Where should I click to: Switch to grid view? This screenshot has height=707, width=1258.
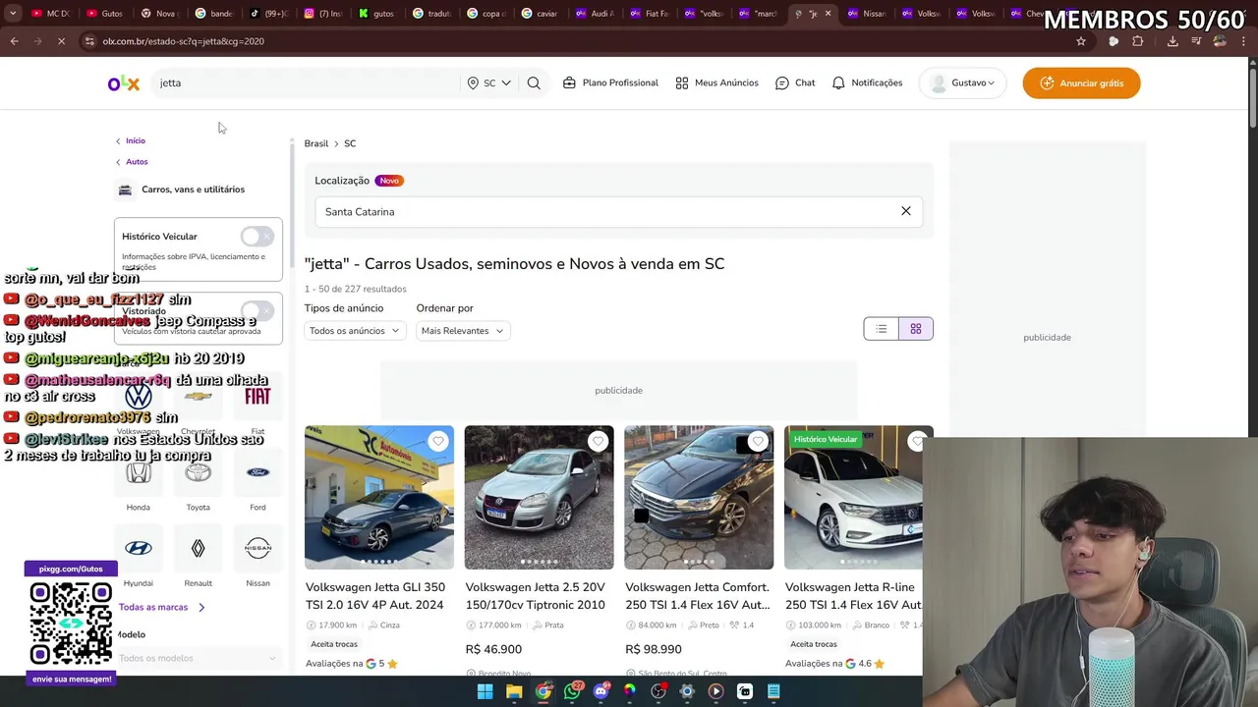coord(916,329)
